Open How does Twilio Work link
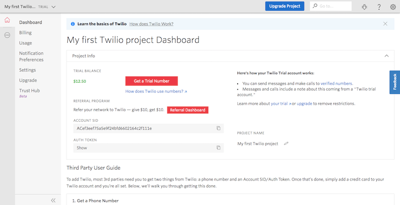Viewport: 400px width, 205px height. [151, 24]
